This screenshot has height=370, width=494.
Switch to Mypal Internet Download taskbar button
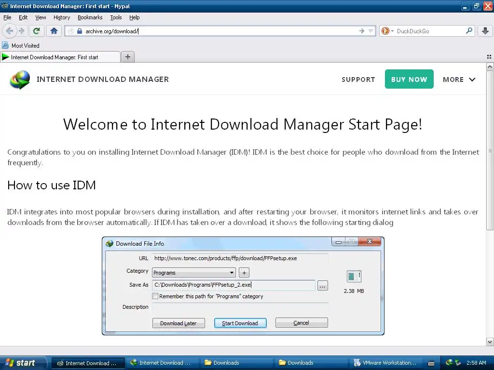pyautogui.click(x=88, y=363)
